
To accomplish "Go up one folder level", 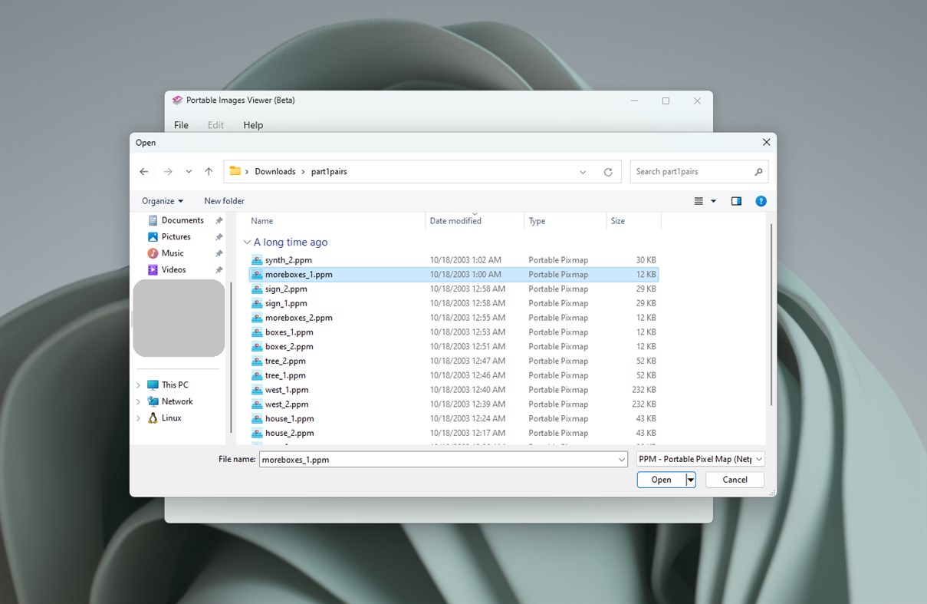I will 209,172.
